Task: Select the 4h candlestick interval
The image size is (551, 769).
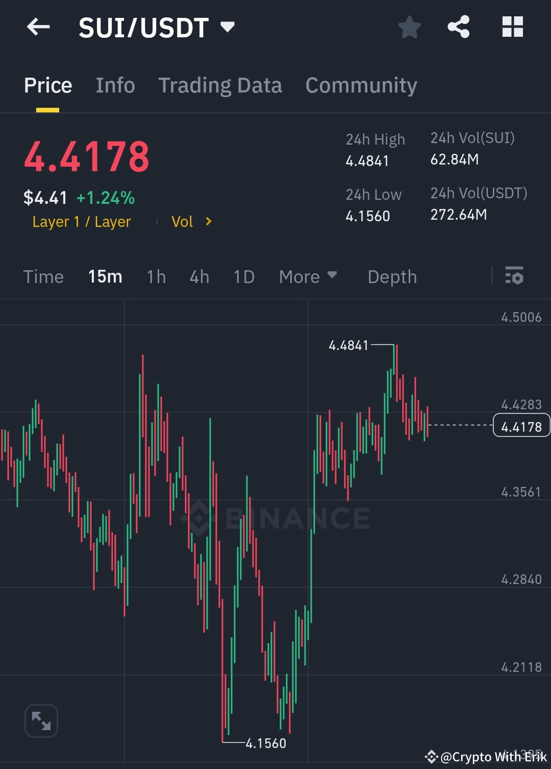Action: point(199,276)
